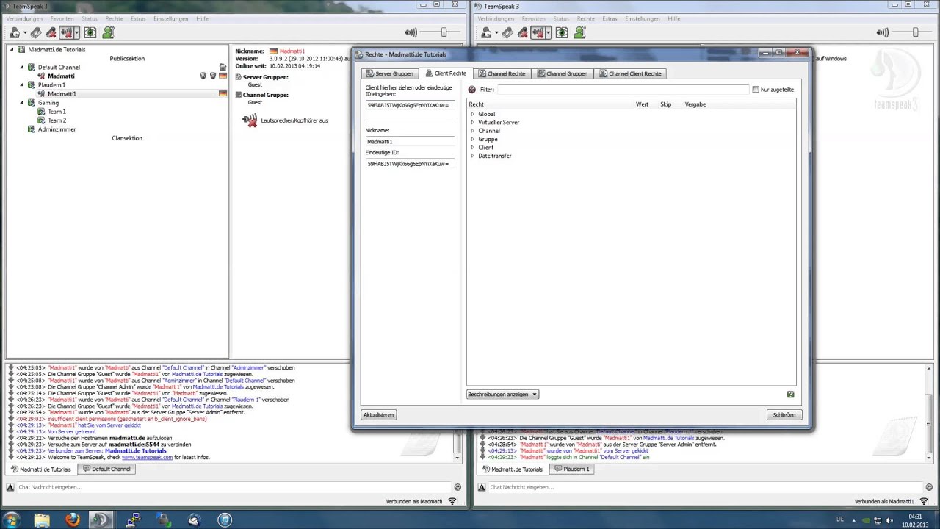Click the Aktualisieren button

point(379,415)
